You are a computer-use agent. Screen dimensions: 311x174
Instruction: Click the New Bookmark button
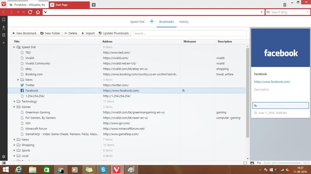24,33
